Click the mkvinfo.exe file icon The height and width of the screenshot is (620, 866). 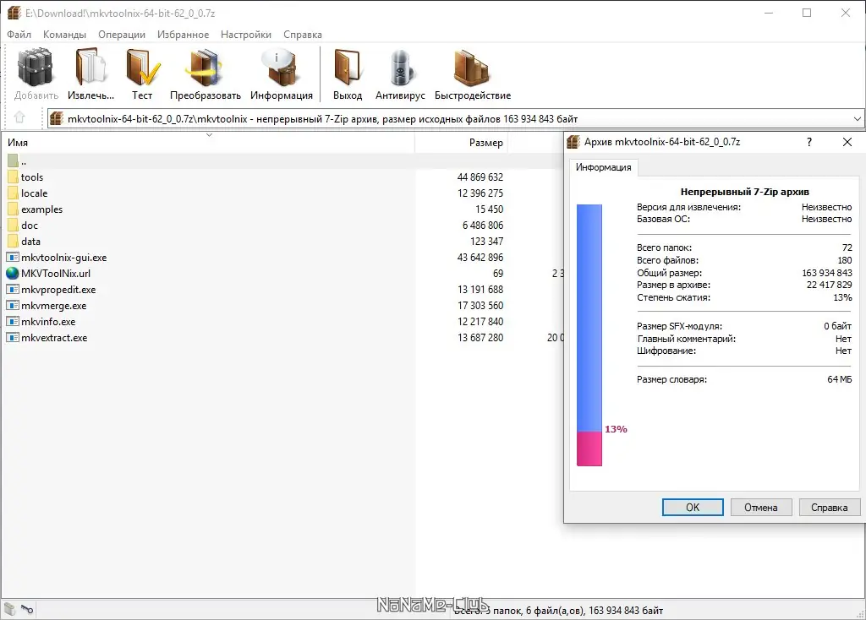(x=13, y=321)
